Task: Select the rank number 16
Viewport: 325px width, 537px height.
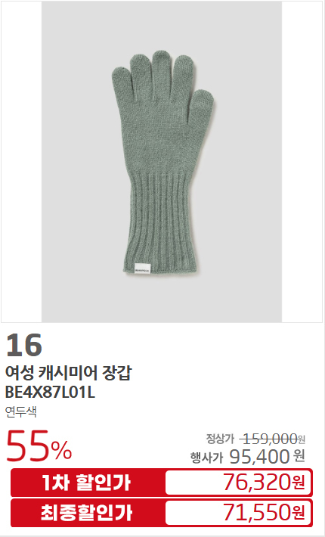Action: point(24,345)
